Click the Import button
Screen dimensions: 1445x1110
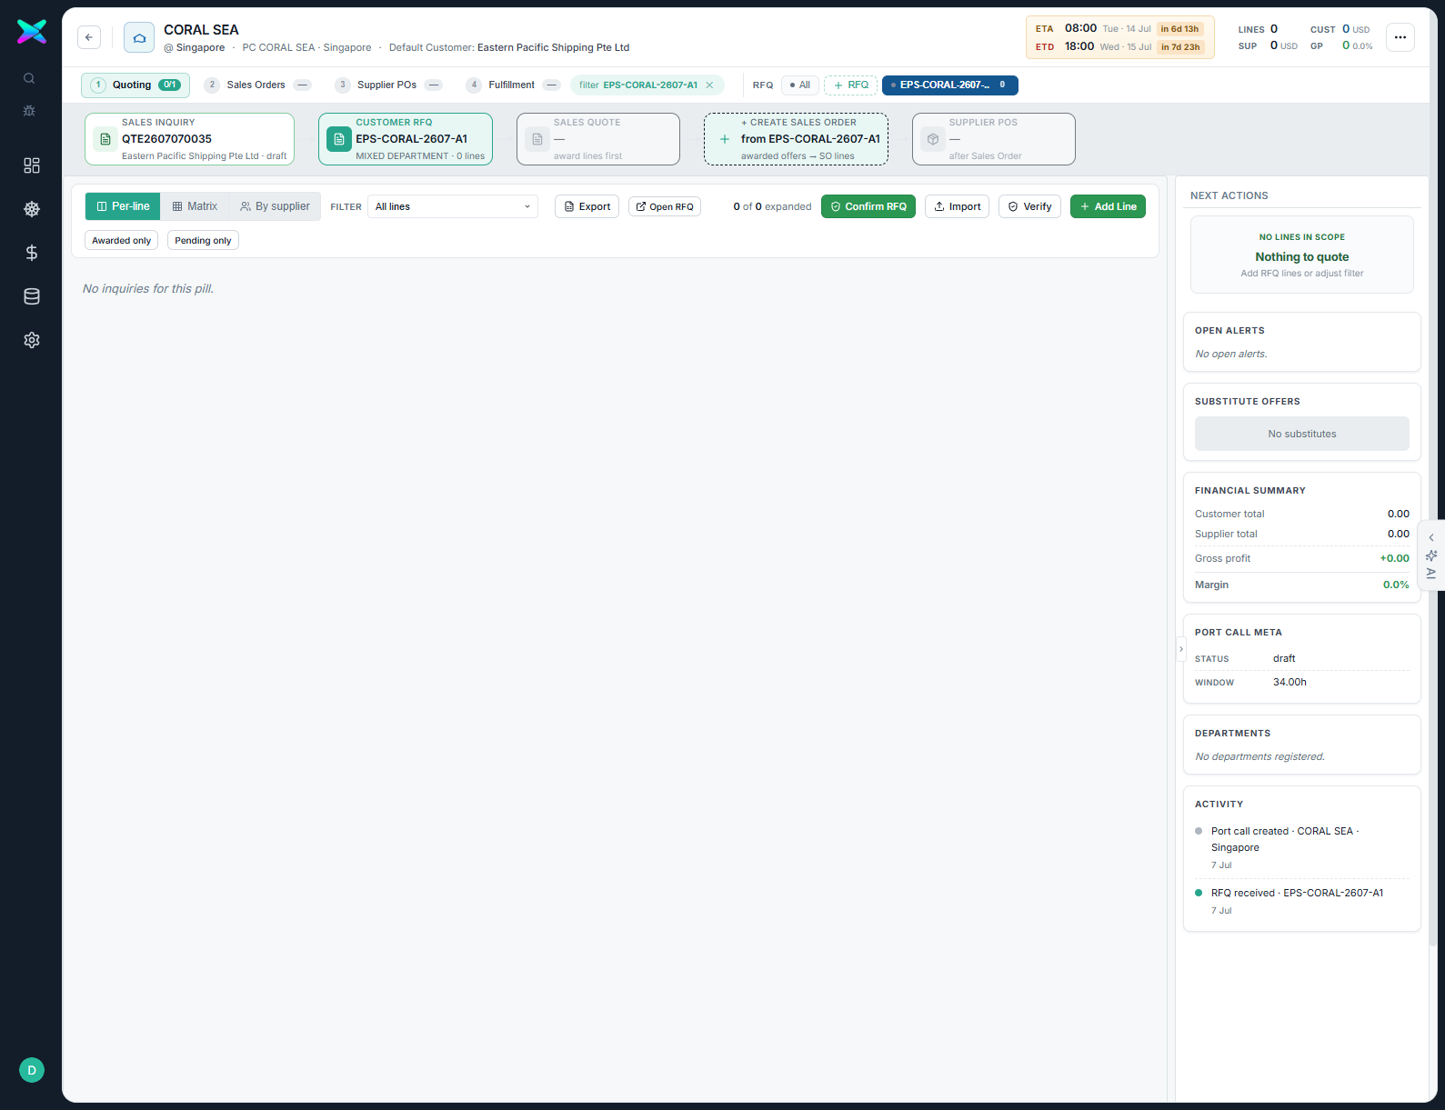tap(957, 206)
